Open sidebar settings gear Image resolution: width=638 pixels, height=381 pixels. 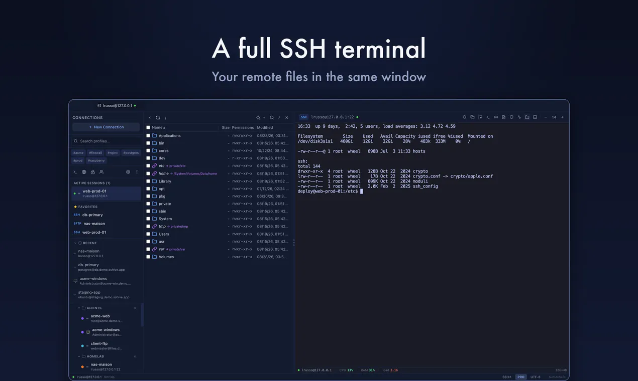pos(128,172)
